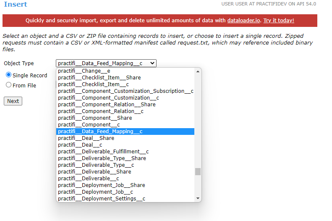332x221 pixels.
Task: Select the From File radio button
Action: coord(8,85)
